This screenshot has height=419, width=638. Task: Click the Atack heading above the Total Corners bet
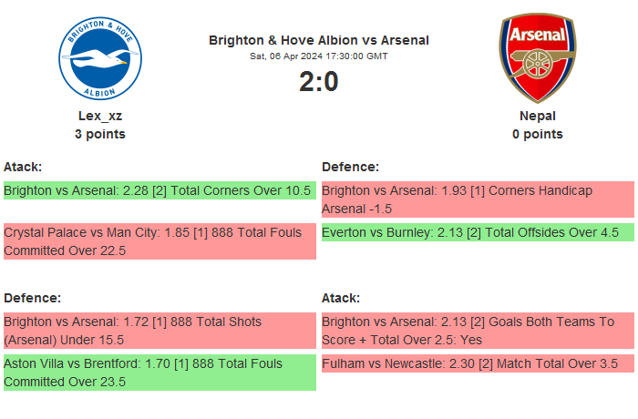(23, 167)
